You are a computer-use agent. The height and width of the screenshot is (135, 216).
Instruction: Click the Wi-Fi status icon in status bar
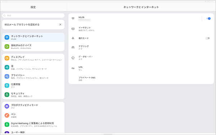206,1
